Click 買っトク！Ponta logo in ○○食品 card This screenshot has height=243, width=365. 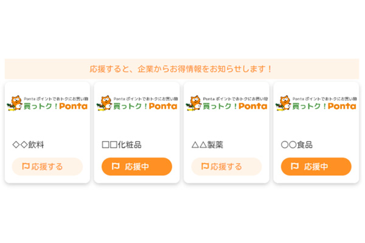tap(316, 103)
